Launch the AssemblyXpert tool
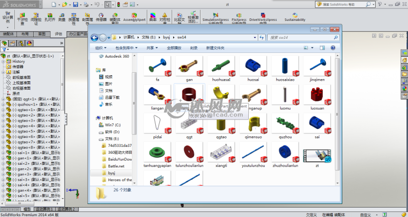This screenshot has height=217, width=408. pos(134,17)
